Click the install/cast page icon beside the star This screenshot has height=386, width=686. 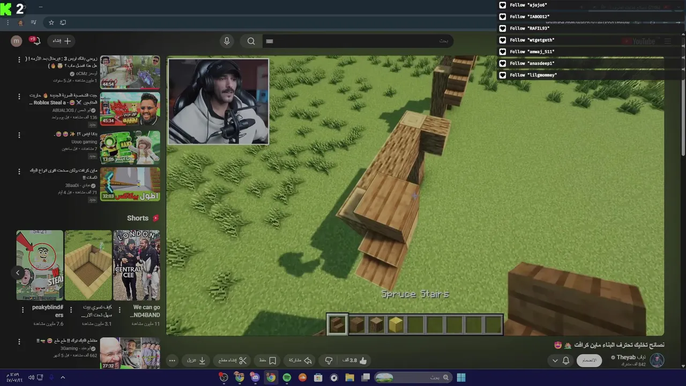63,23
